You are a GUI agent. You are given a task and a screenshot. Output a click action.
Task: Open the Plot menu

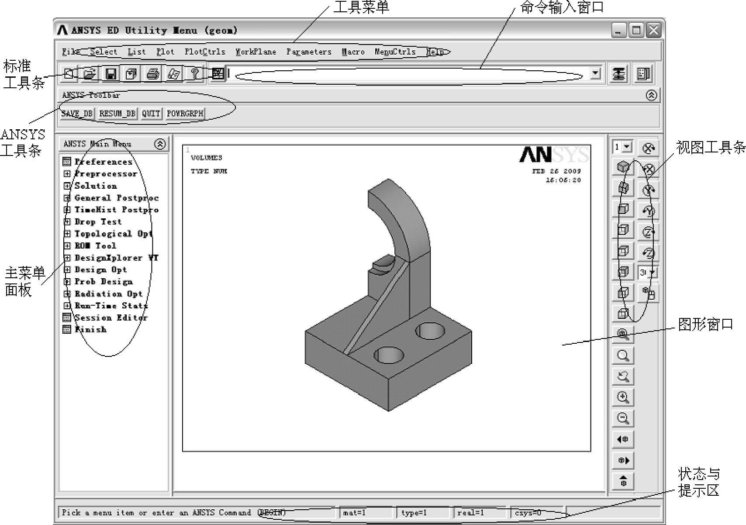point(166,52)
